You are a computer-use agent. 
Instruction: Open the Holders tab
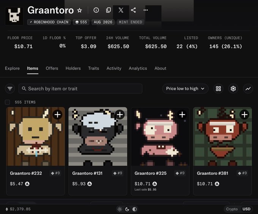[x=73, y=68]
